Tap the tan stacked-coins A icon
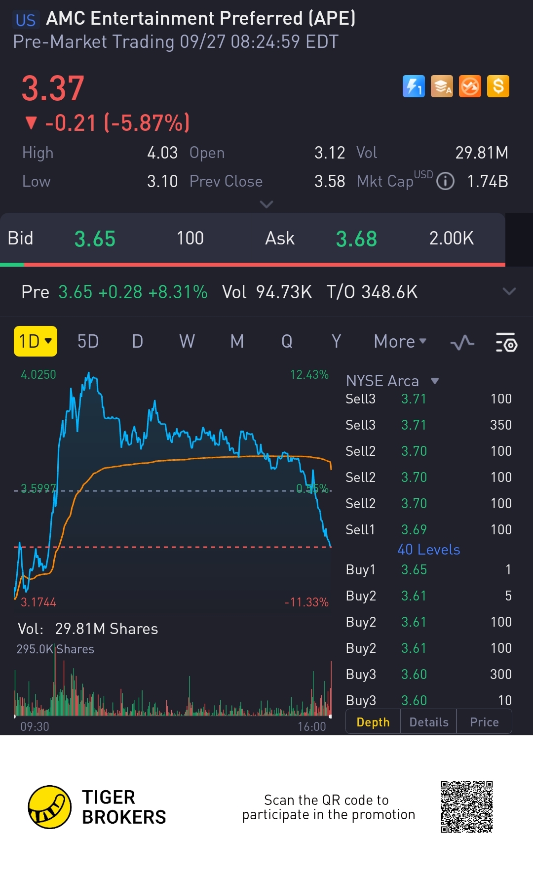Viewport: 533px width, 879px height. 442,86
